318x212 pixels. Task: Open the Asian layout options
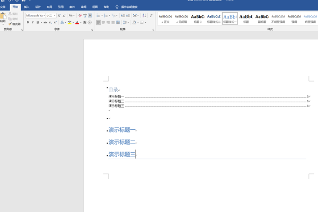point(135,15)
